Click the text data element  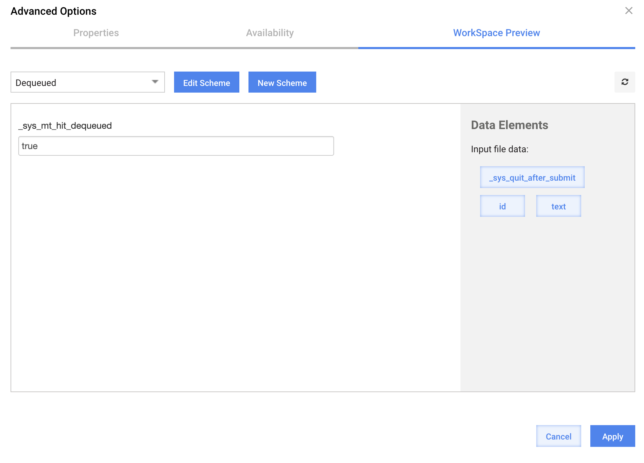(x=558, y=206)
